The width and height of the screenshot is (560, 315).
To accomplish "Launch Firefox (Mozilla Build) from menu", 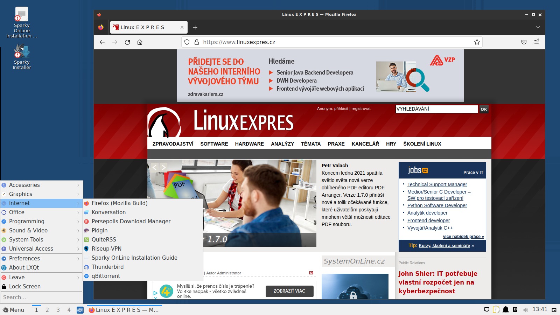I will tap(143, 203).
